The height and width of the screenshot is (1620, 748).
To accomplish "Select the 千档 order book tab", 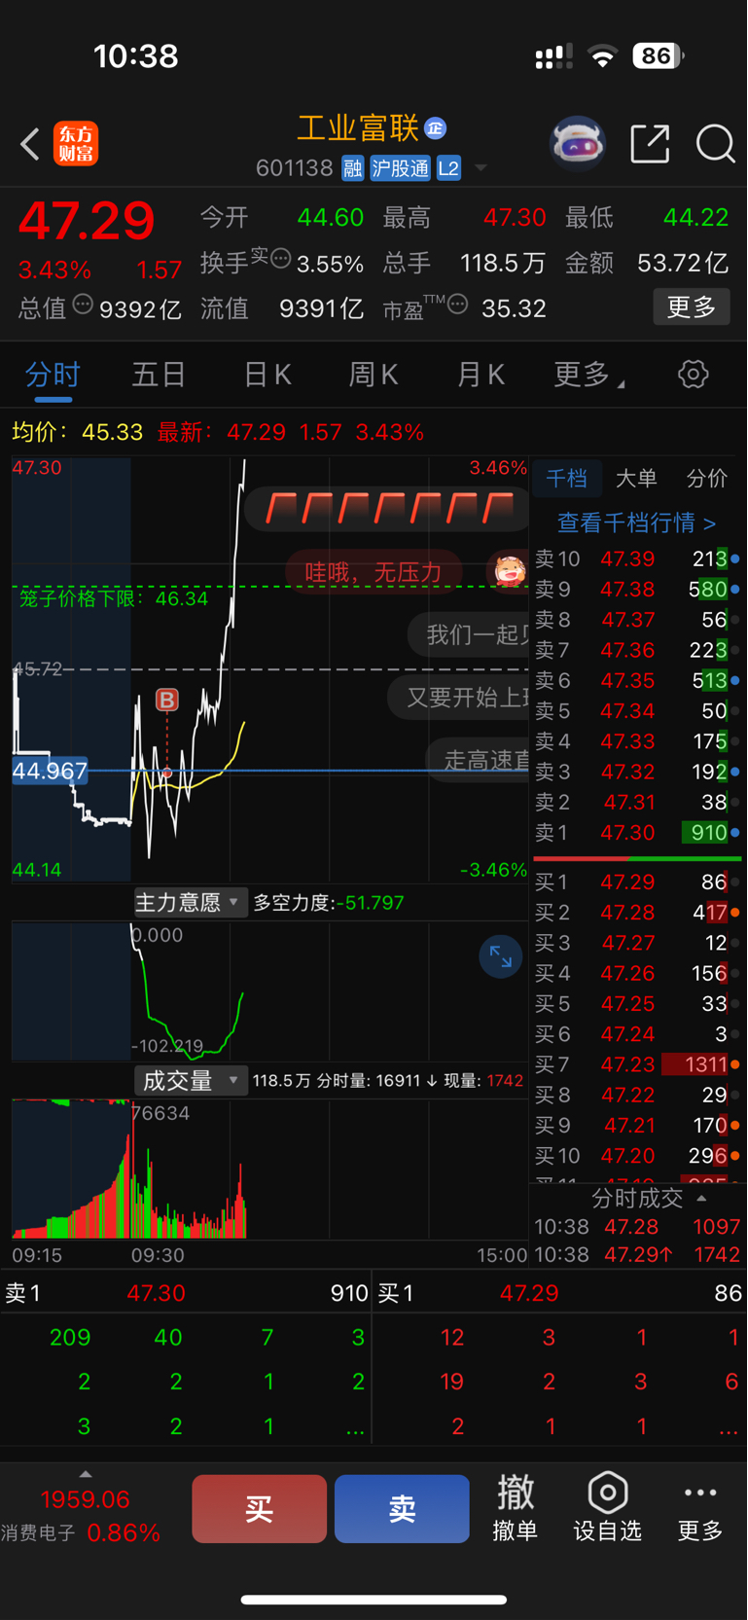I will [566, 479].
